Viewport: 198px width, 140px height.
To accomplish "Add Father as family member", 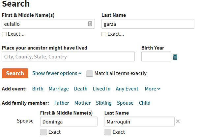I will pos(62,103).
